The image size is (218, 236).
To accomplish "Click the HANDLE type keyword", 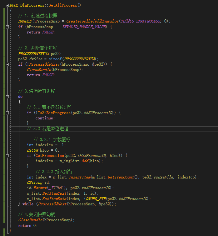I will pyautogui.click(x=25, y=21).
